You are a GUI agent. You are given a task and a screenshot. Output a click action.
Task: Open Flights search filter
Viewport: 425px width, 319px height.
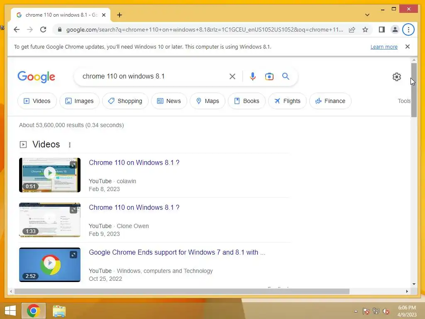tap(287, 101)
